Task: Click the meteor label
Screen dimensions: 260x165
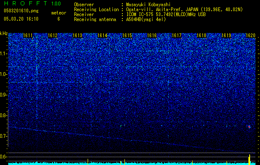Action: 59,13
